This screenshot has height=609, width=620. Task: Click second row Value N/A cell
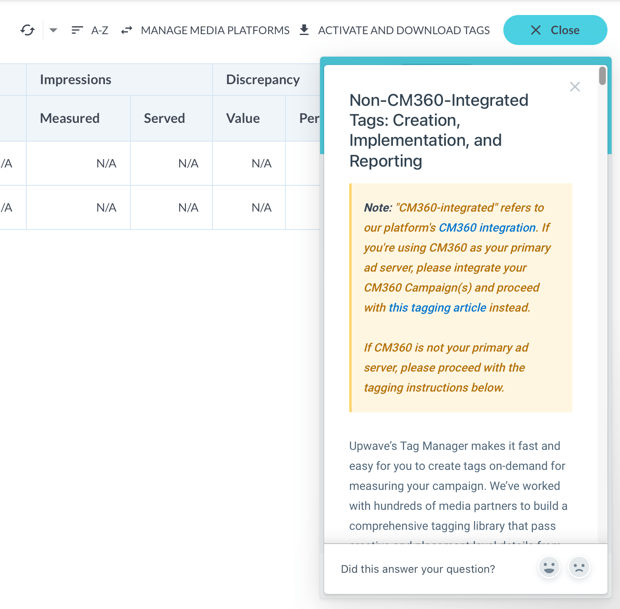[249, 207]
